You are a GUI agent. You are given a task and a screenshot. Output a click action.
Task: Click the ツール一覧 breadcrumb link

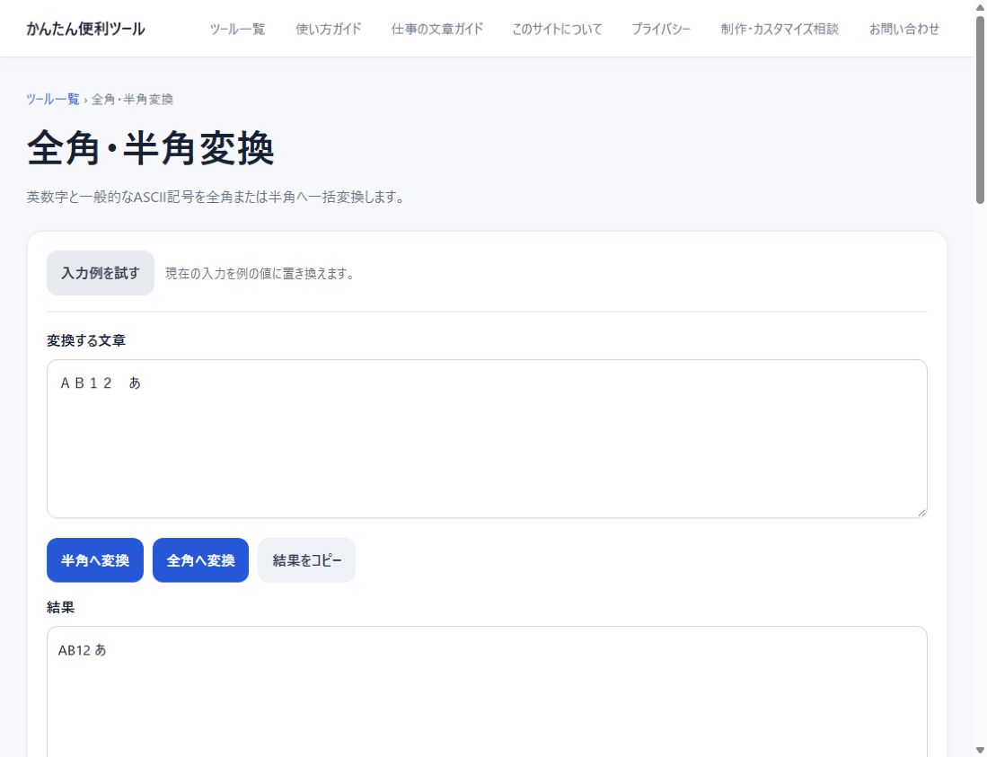point(53,100)
